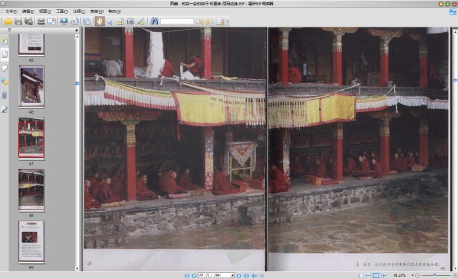458x279 pixels.
Task: Click thumbnail panel scroll up arrow
Action: [x=77, y=37]
